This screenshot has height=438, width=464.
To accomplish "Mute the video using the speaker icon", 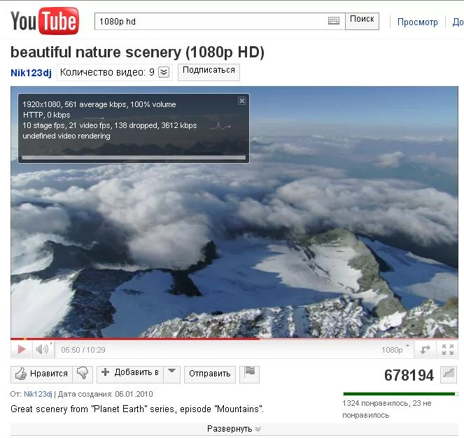I will (x=42, y=350).
